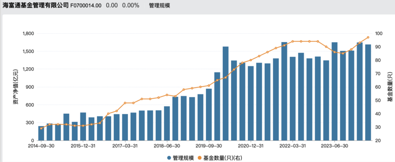Click the last orange point on the line
This screenshot has width=395, height=162.
368,37
